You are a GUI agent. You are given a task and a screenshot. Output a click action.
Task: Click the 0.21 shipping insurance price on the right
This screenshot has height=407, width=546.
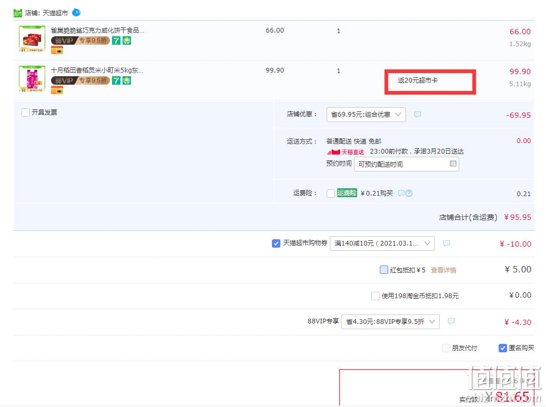point(524,194)
